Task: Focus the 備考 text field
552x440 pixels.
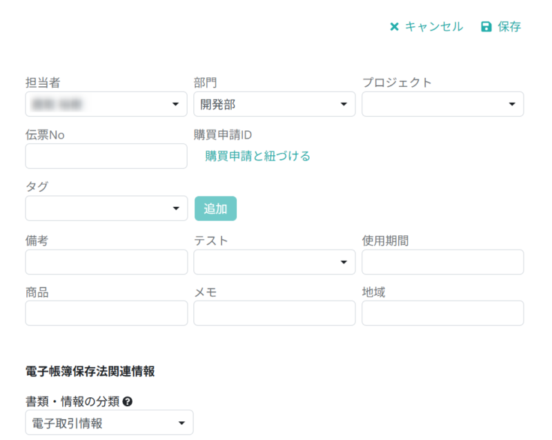Action: (106, 262)
